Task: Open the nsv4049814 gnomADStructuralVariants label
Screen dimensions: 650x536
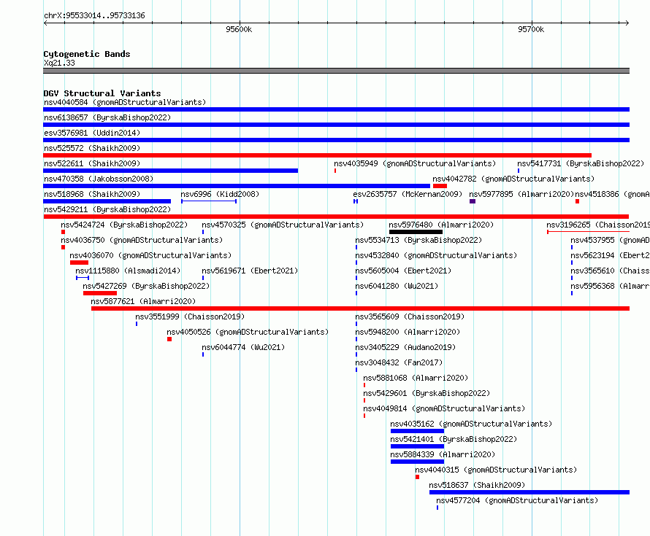Action: click(x=444, y=408)
